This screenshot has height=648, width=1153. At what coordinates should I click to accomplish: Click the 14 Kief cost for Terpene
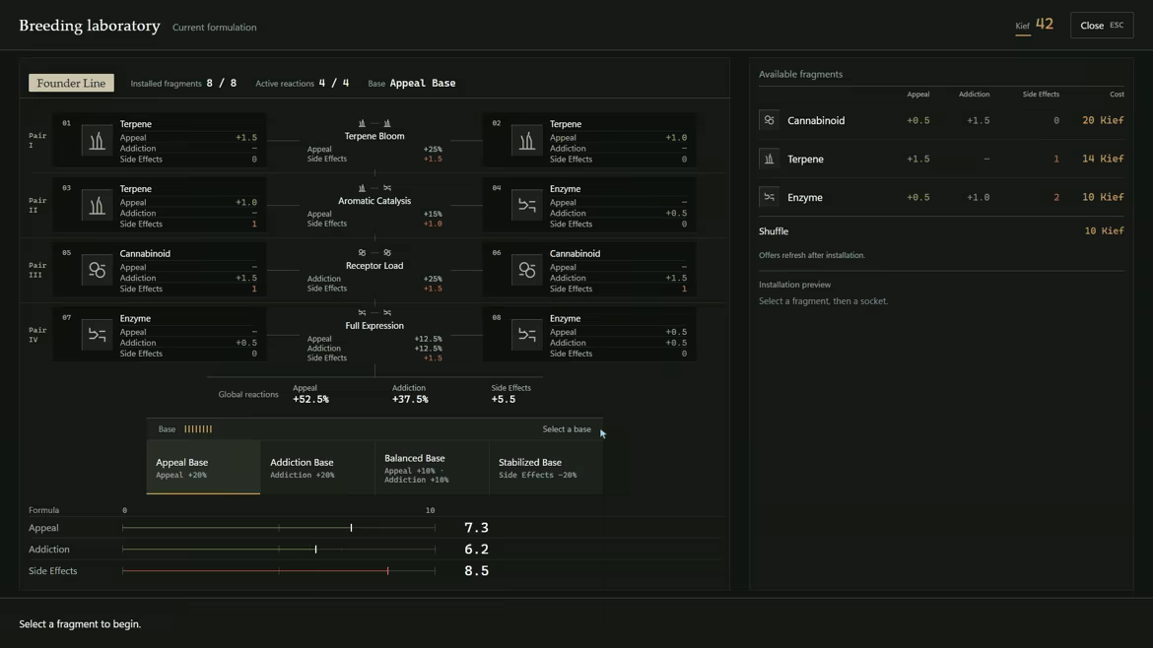coord(1103,159)
